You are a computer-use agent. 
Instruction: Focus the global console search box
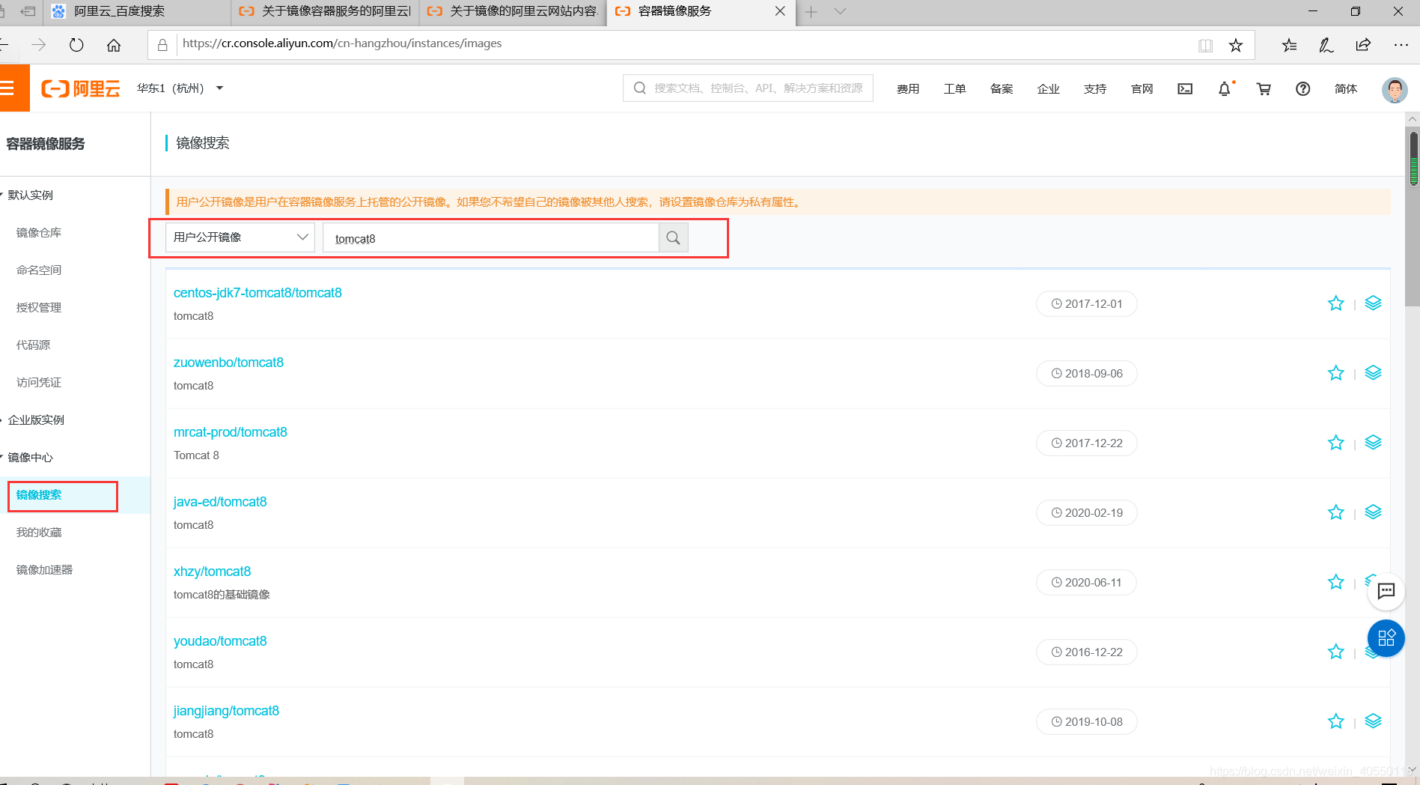pyautogui.click(x=748, y=88)
